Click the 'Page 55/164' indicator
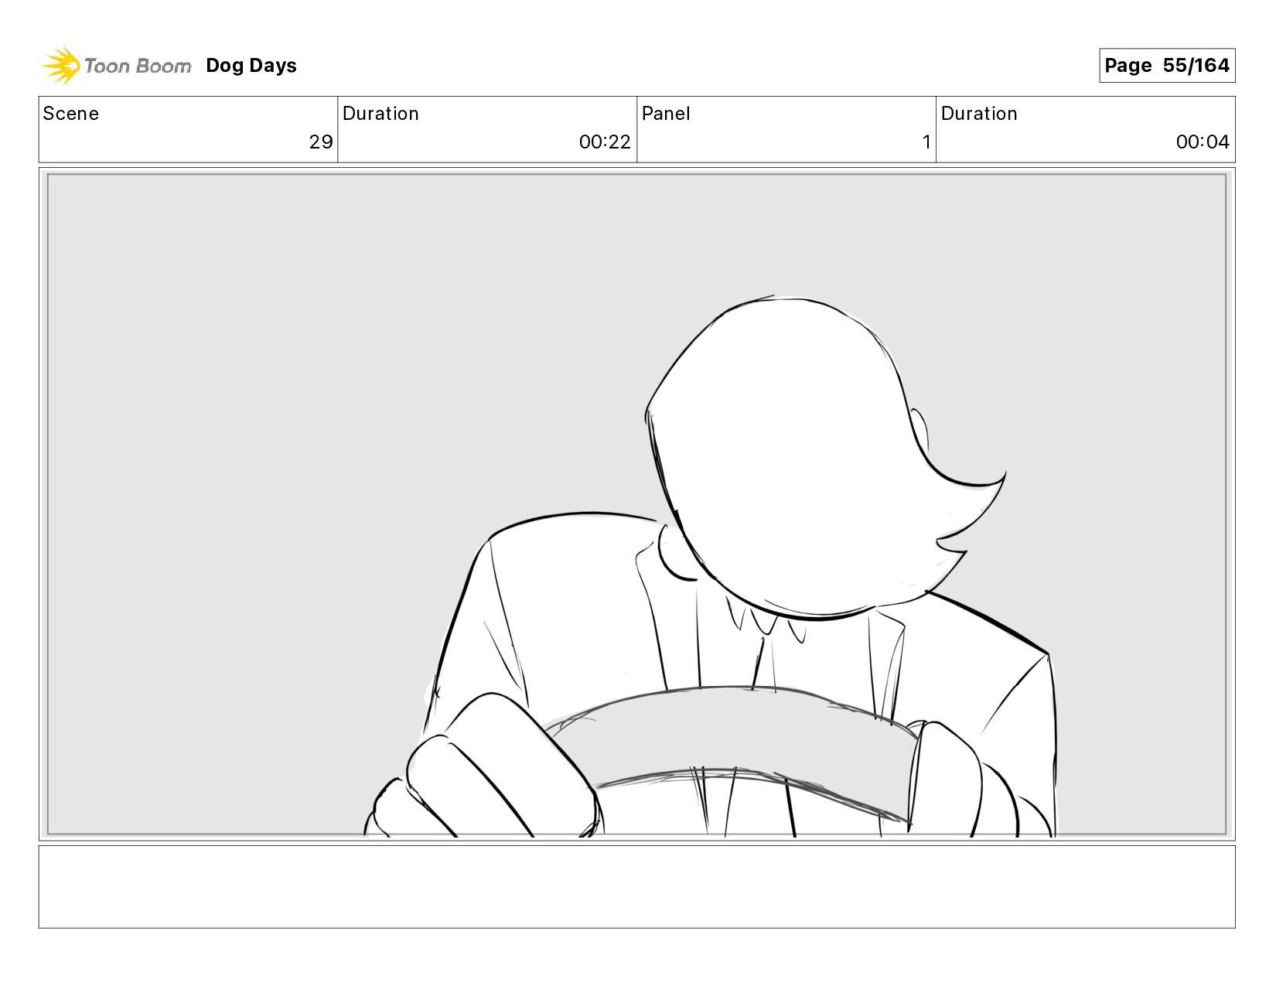 pos(1167,66)
